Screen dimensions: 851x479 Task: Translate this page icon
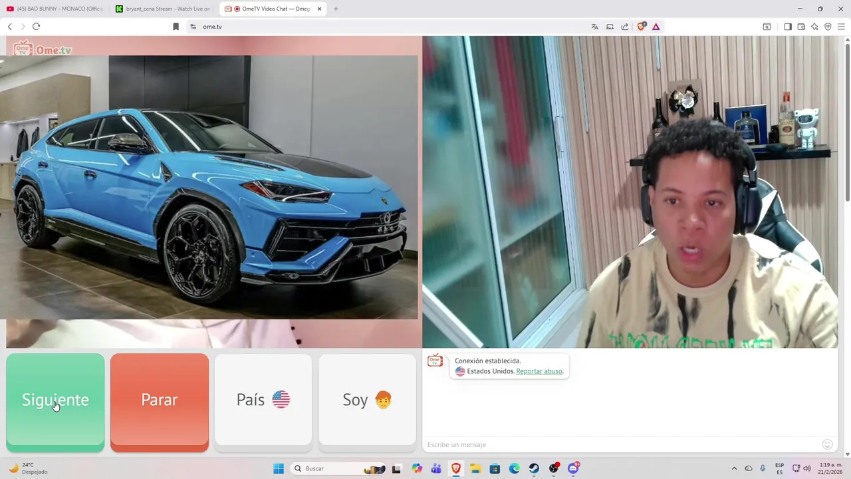(x=594, y=27)
